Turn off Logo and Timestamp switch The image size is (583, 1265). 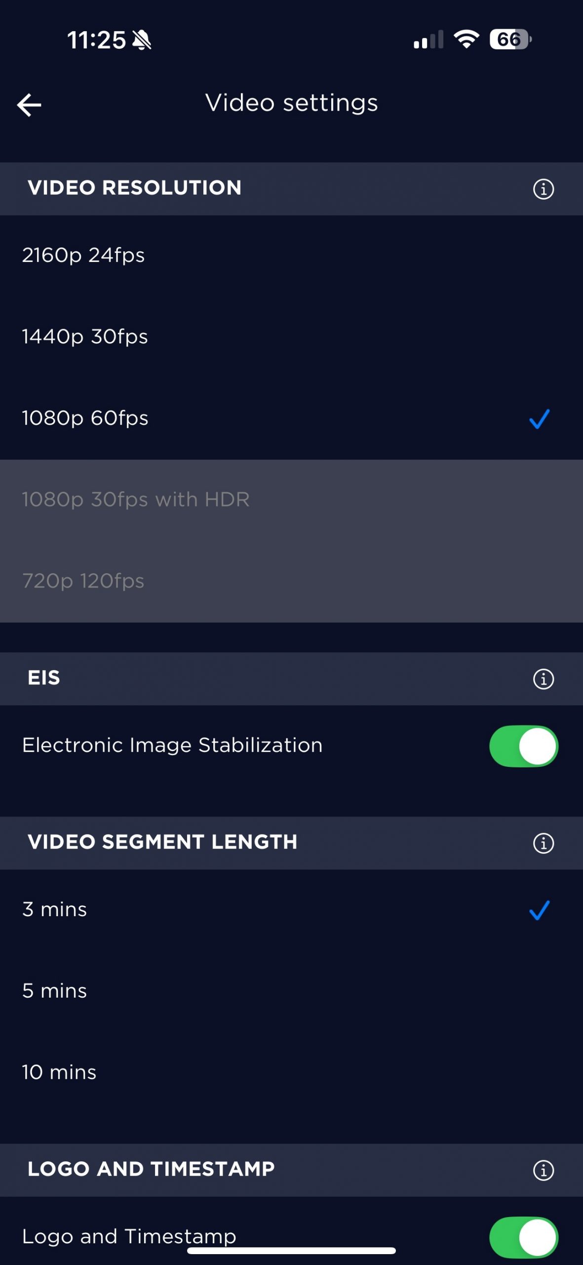point(523,1237)
